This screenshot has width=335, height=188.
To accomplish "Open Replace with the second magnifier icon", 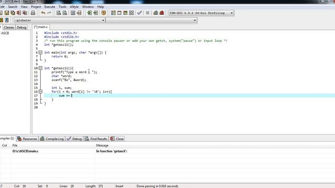I will point(64,13).
